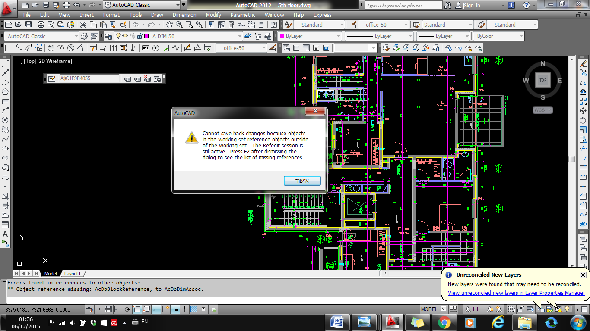The image size is (590, 331).
Task: Select the Pan hand tool
Action: pyautogui.click(x=170, y=25)
